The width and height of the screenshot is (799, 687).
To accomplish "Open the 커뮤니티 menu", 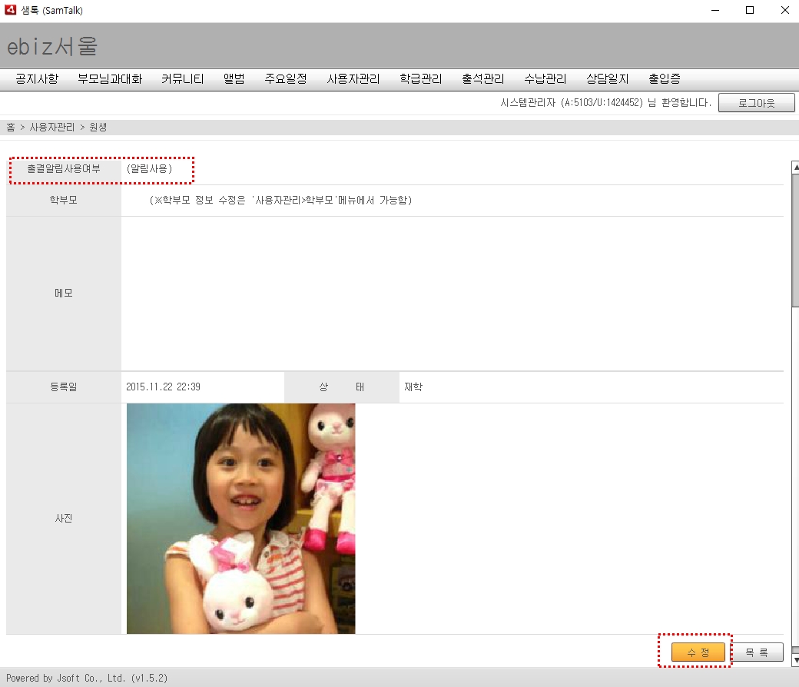I will point(182,78).
